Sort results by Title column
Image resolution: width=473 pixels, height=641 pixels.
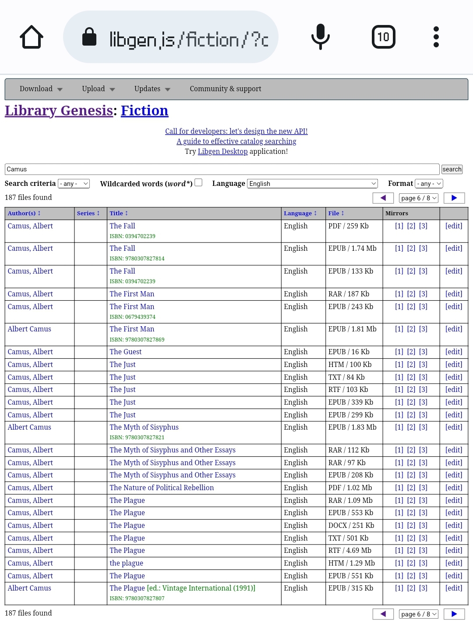point(119,213)
